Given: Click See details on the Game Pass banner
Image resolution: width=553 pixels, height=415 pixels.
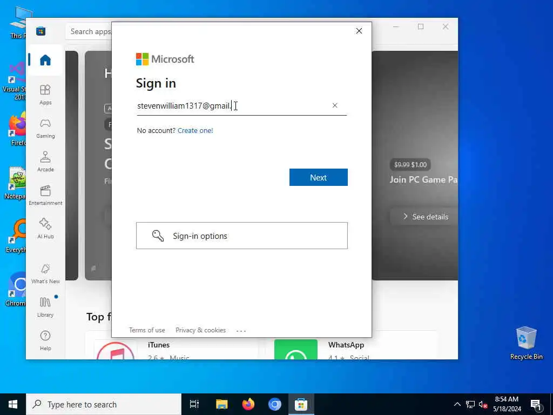Looking at the screenshot, I should [426, 217].
